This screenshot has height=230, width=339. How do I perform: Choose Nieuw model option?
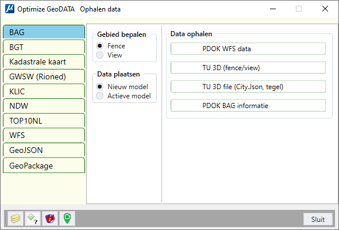tap(99, 87)
